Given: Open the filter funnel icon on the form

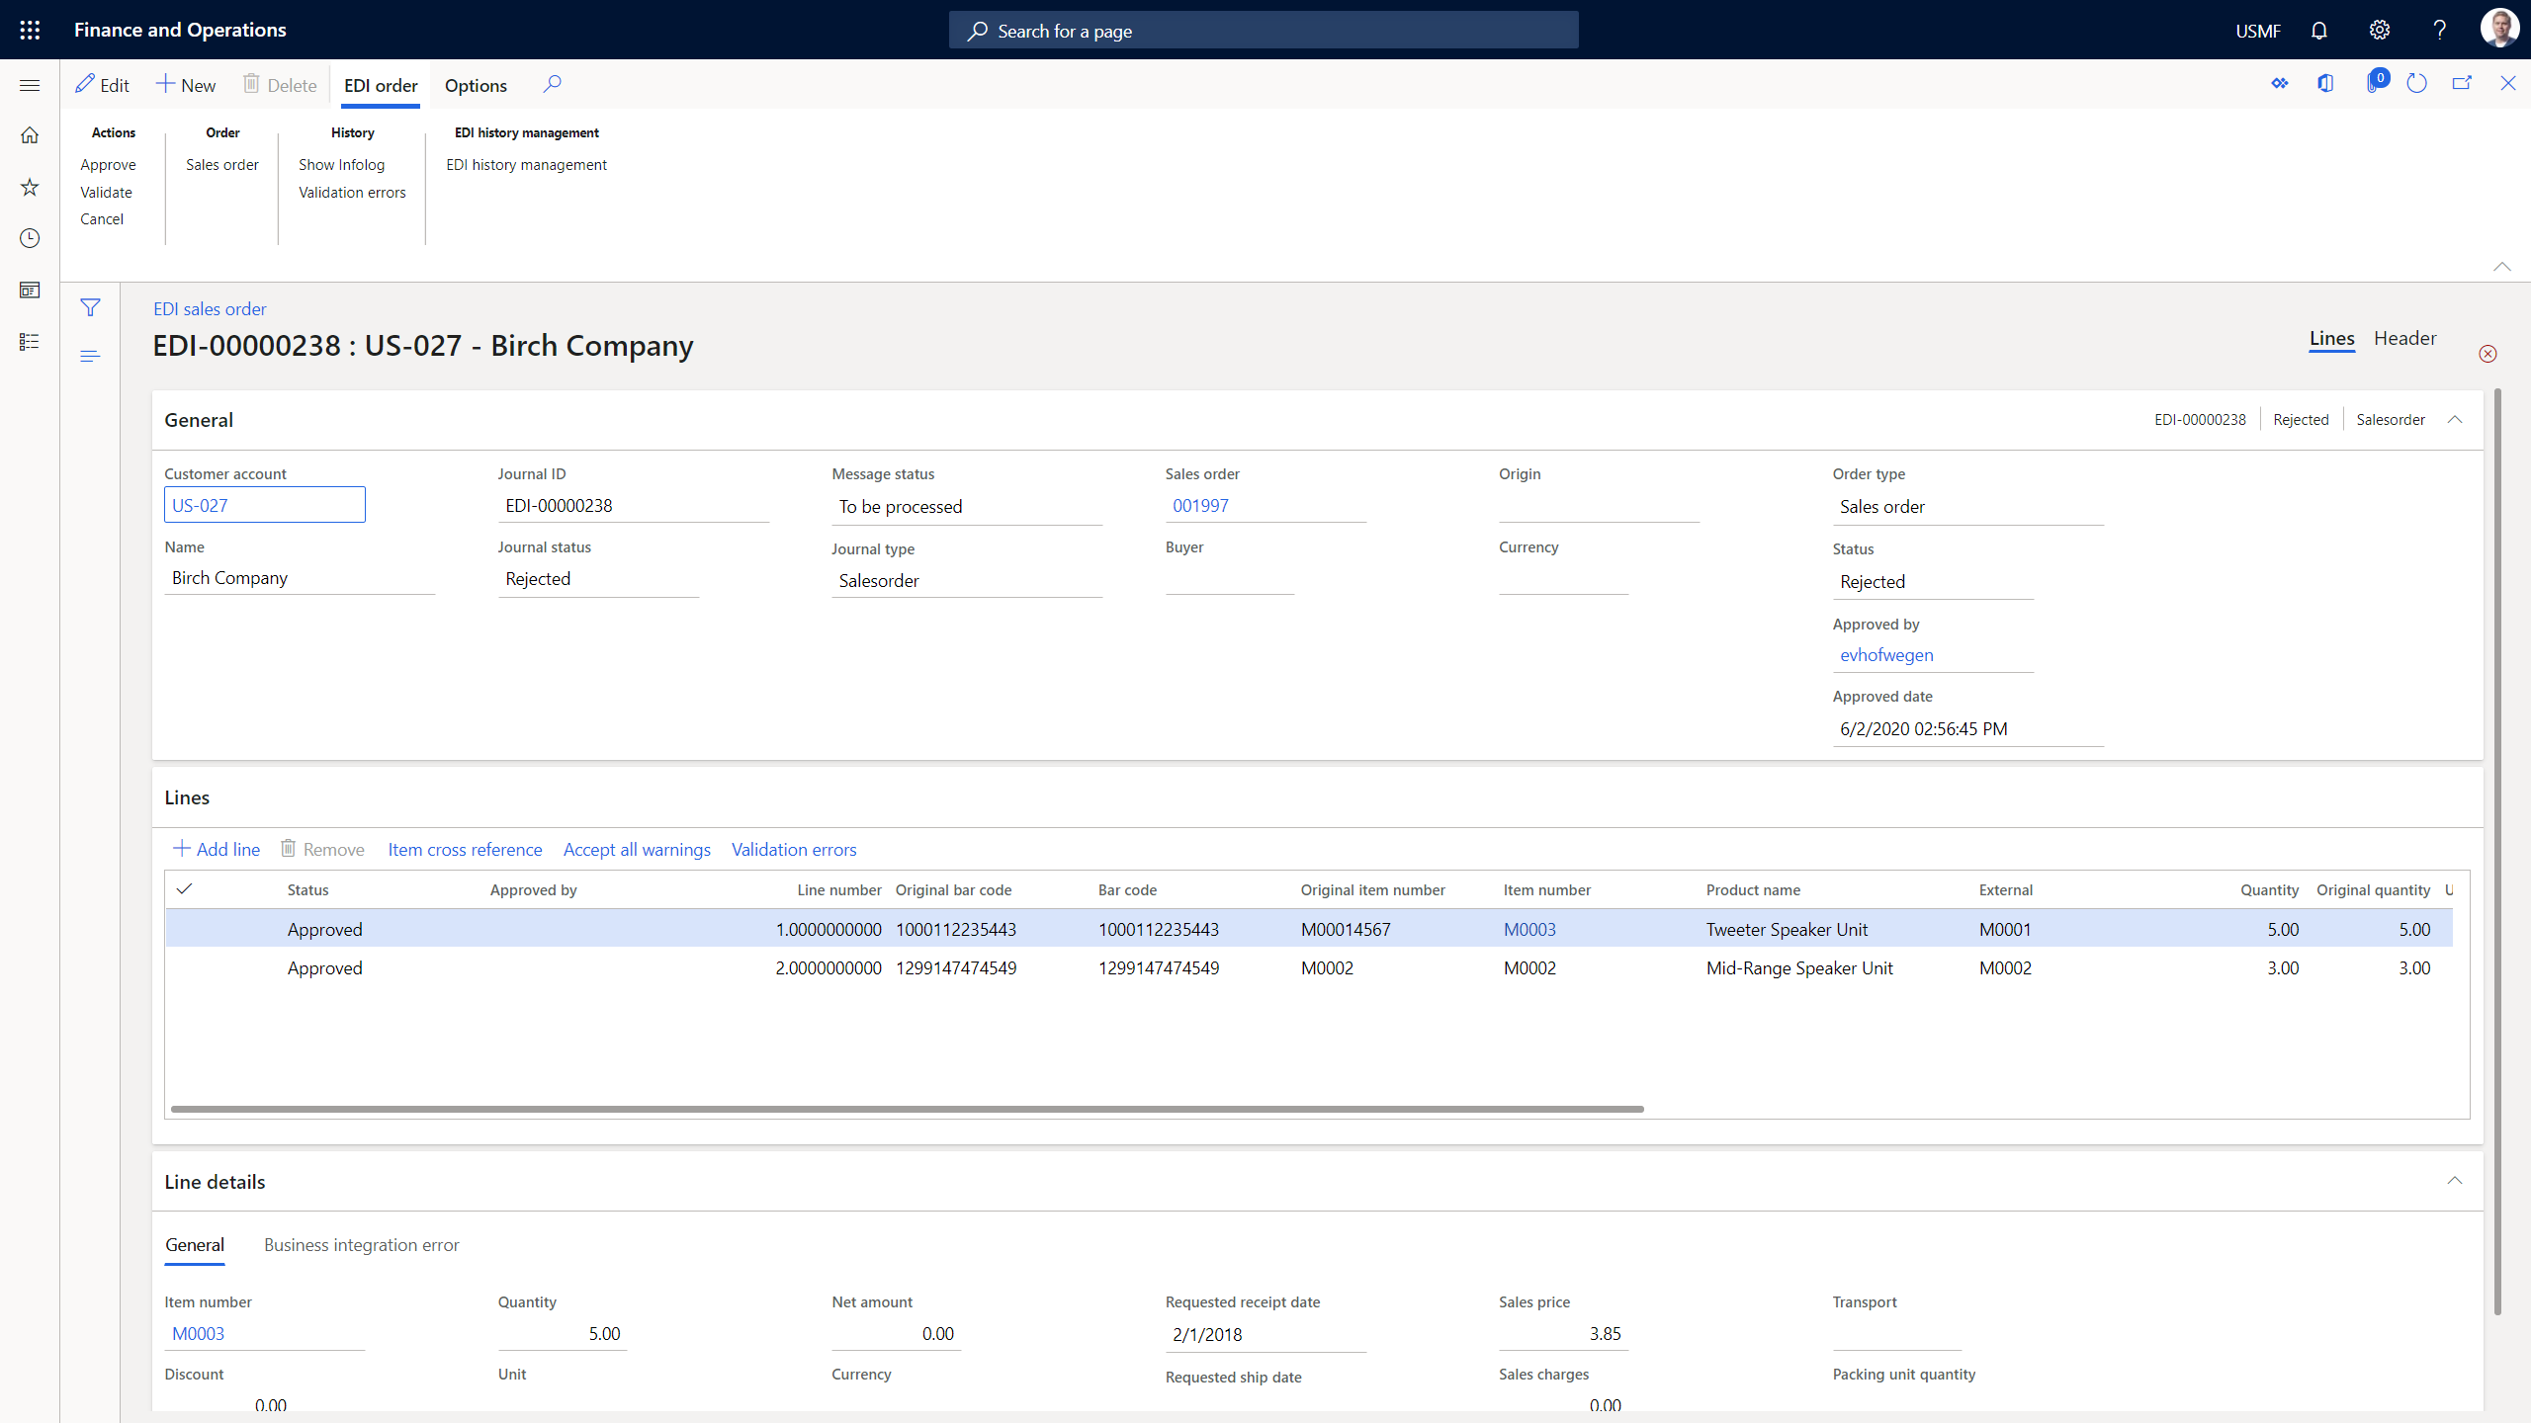Looking at the screenshot, I should point(90,307).
